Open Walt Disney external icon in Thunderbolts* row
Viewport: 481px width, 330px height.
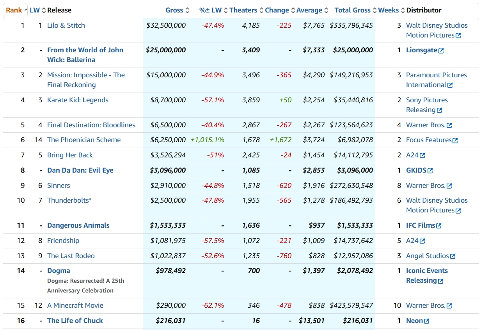[x=458, y=210]
